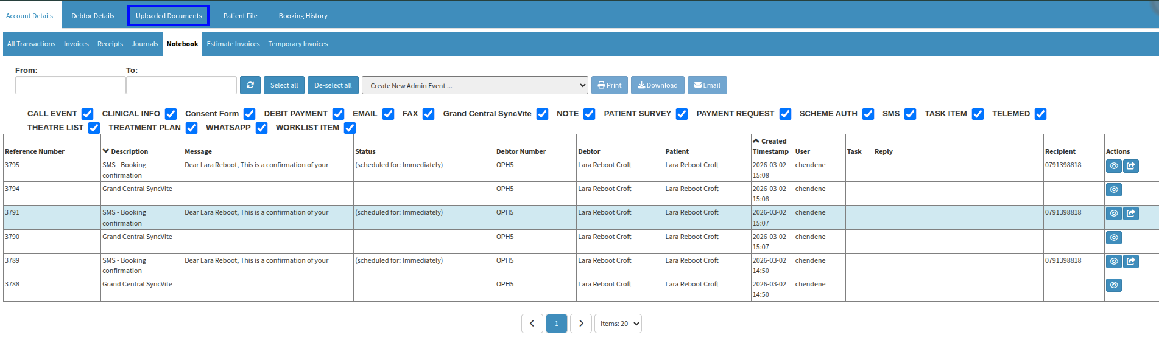View entry 3794 with eye icon
This screenshot has height=343, width=1159.
tap(1114, 190)
